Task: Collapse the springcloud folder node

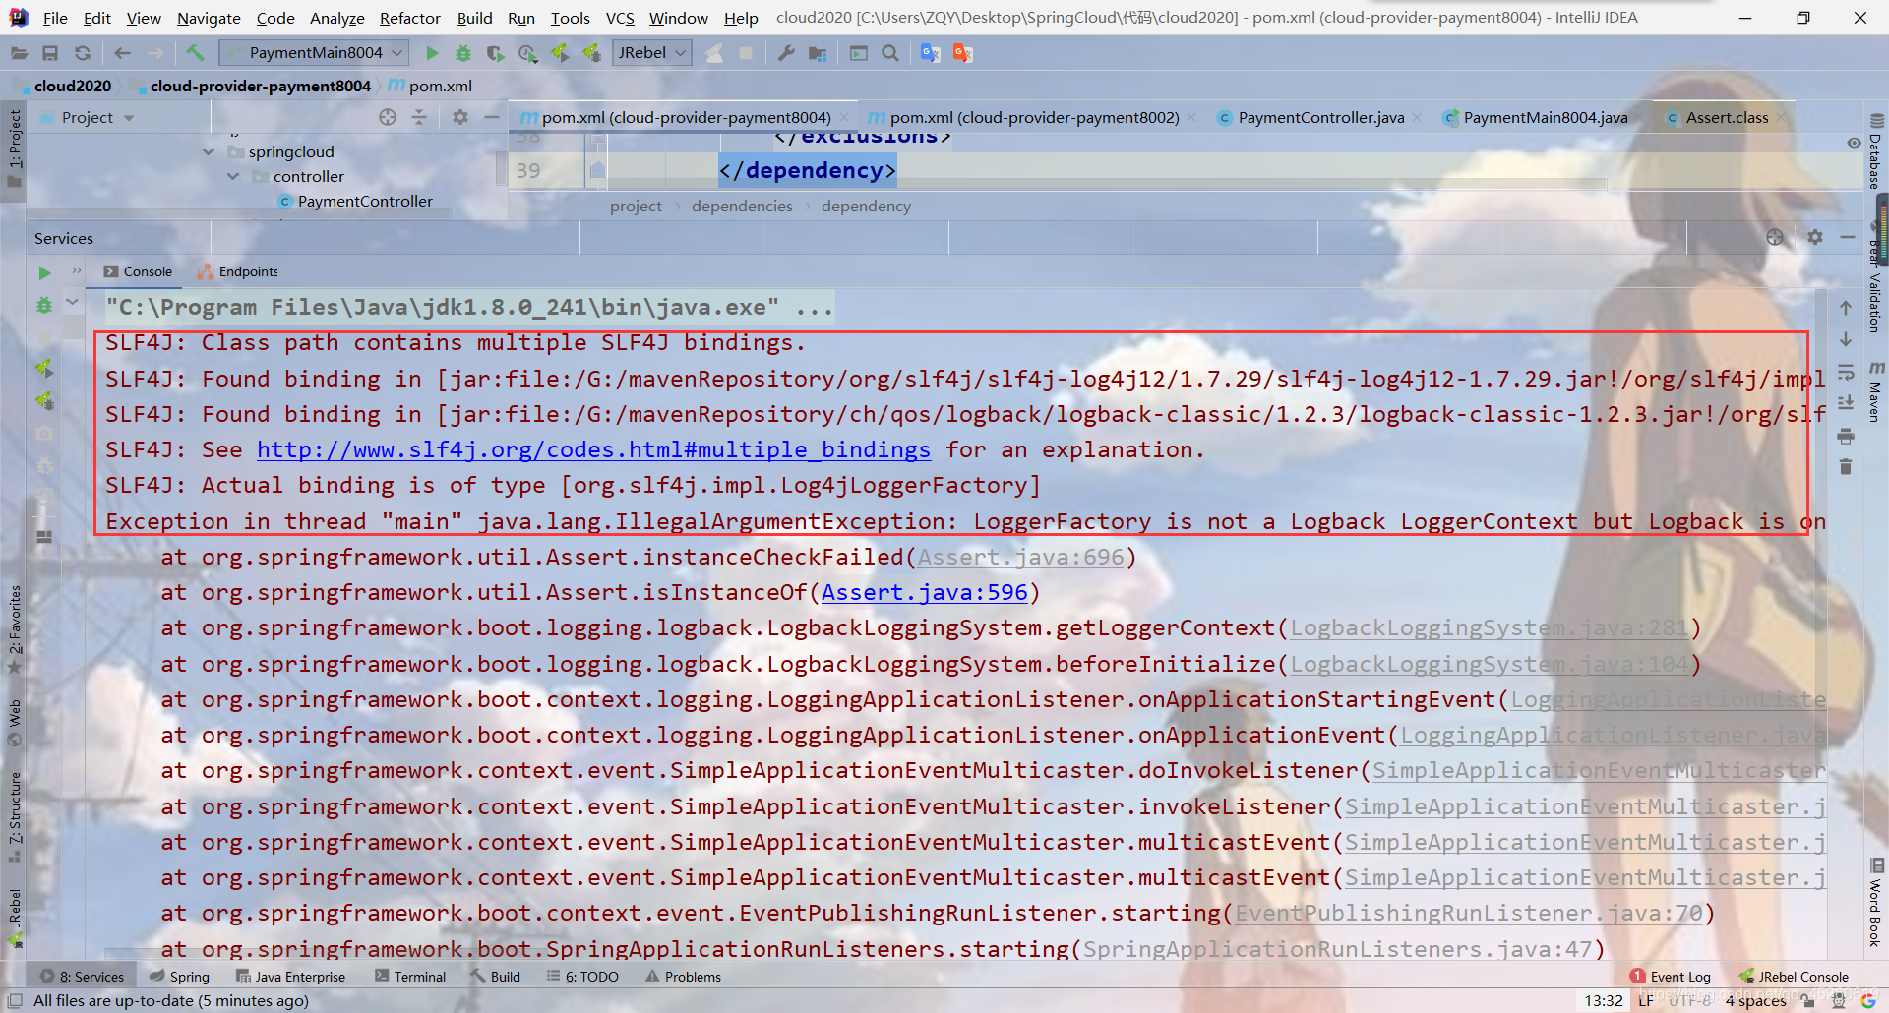Action: pos(209,151)
